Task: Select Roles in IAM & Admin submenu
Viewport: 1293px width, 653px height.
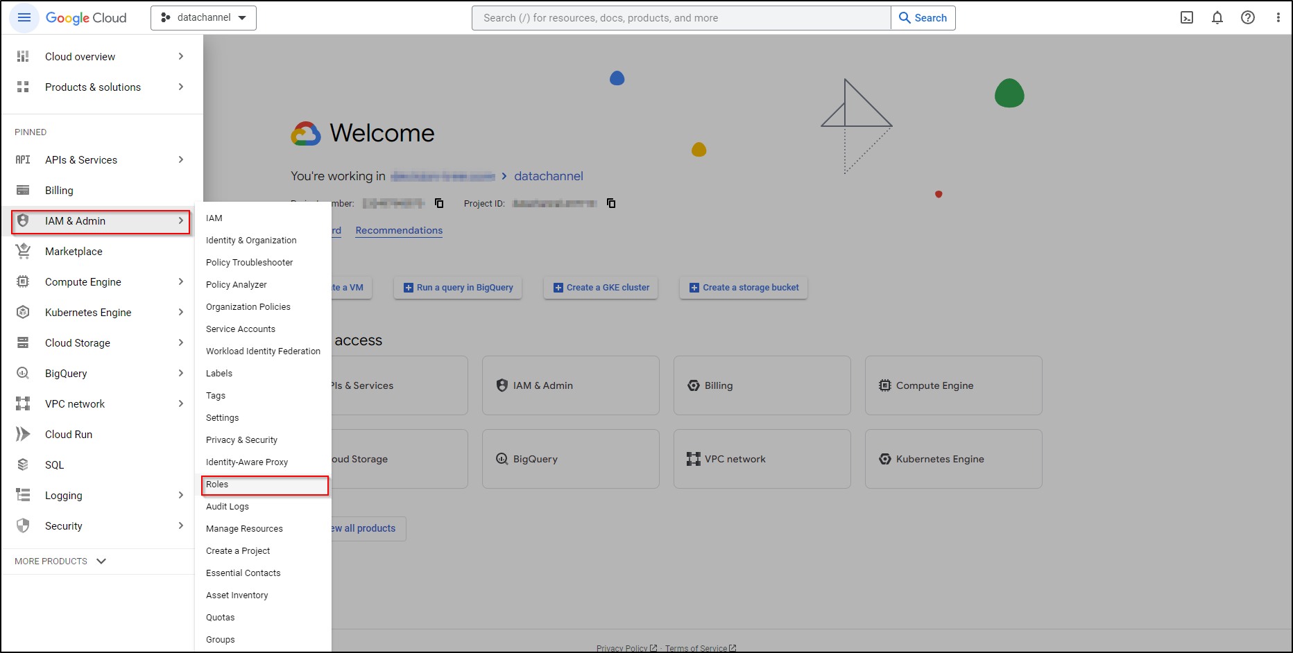Action: coord(264,485)
